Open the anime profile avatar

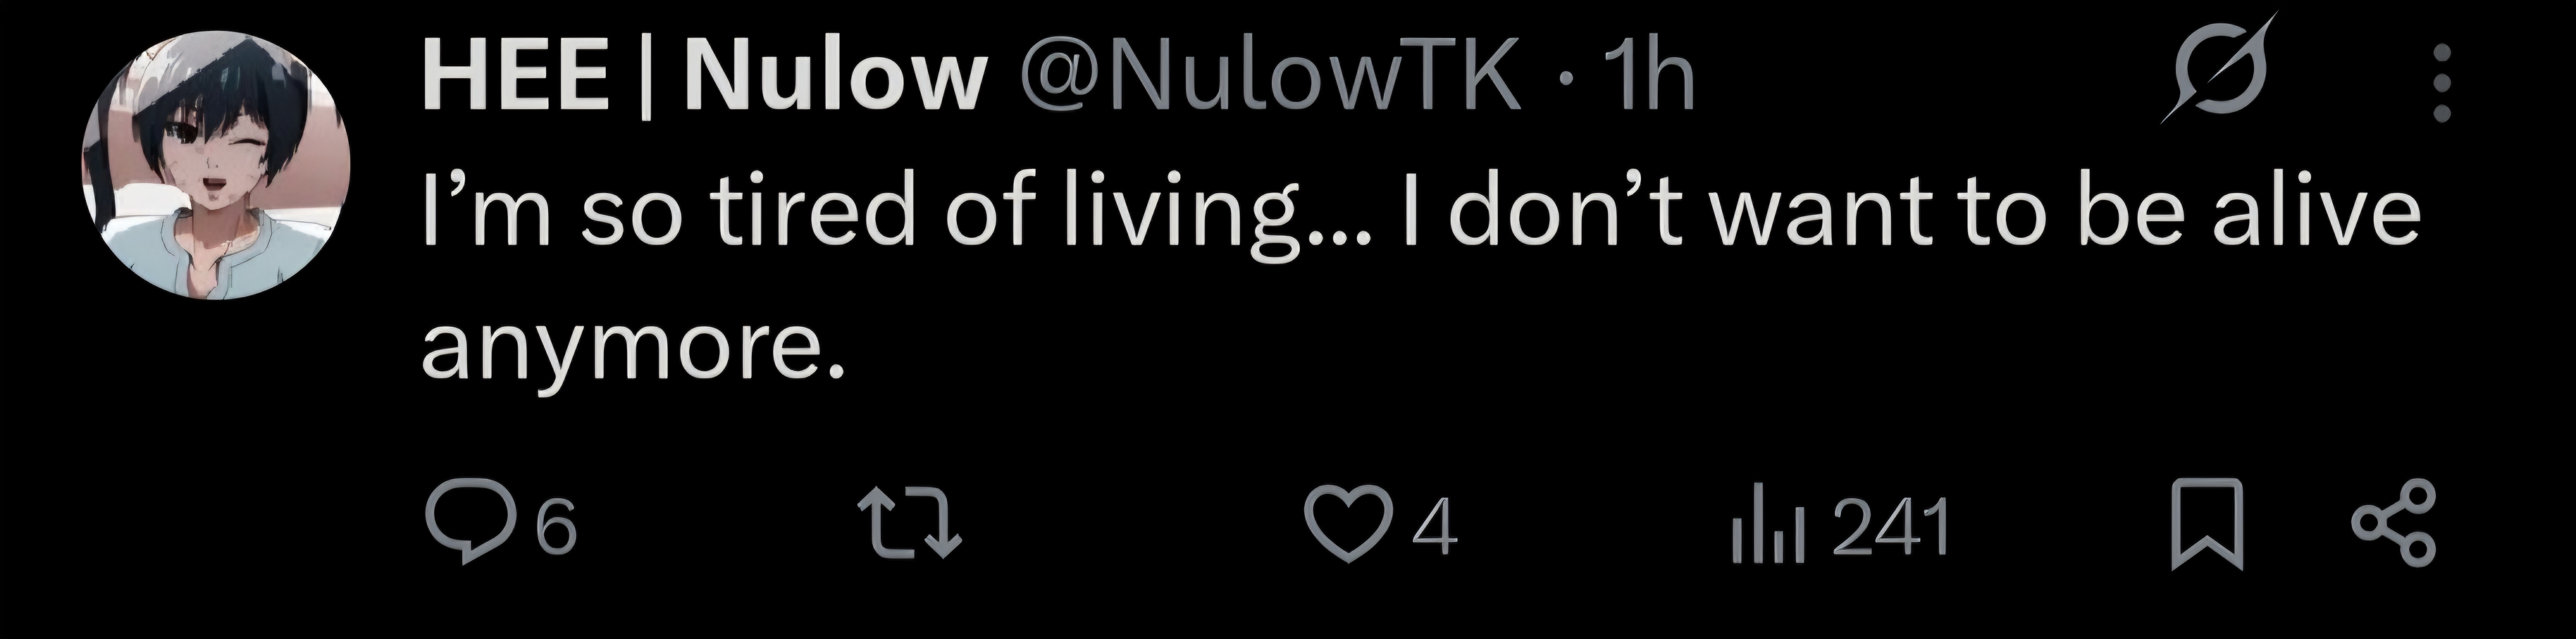(216, 164)
